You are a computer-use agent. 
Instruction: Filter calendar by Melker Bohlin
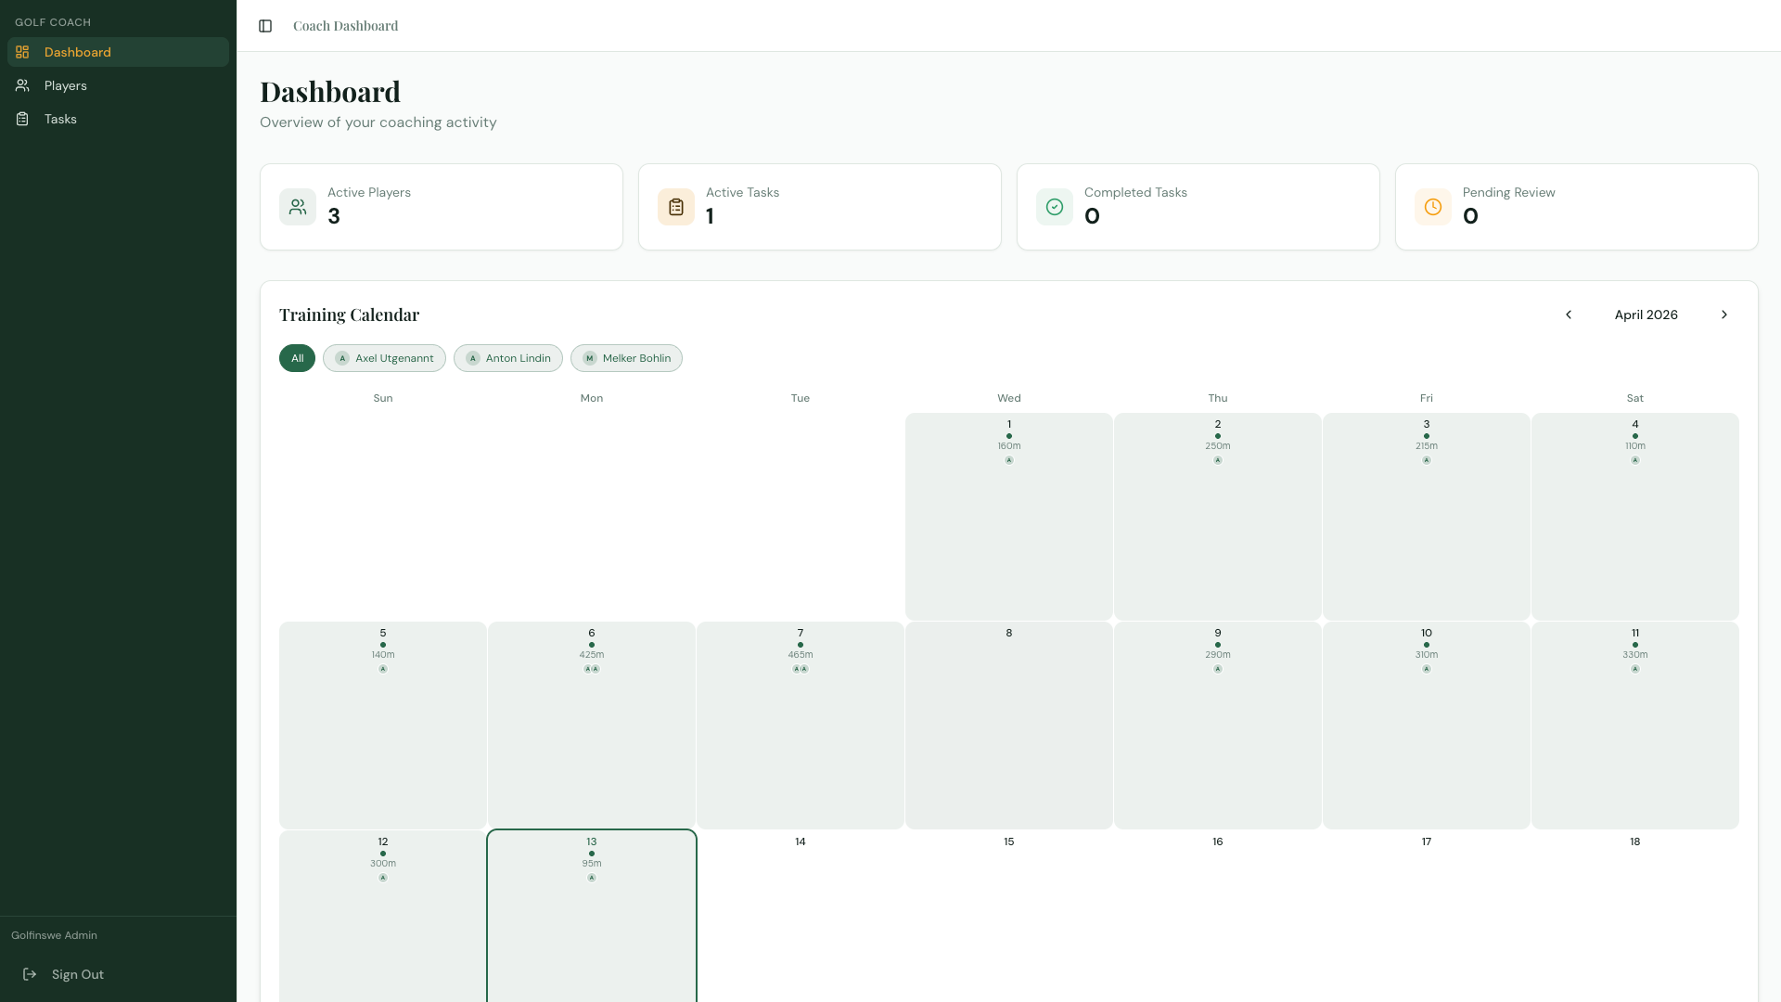626,358
